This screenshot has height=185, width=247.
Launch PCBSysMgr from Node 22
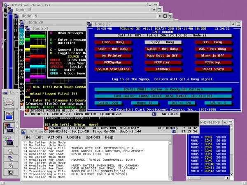coord(113,62)
